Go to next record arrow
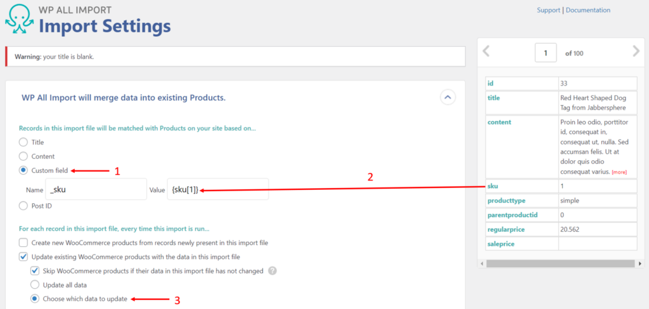 (636, 51)
